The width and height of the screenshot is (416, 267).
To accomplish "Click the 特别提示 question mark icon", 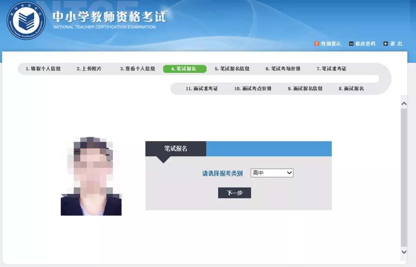I will 317,44.
